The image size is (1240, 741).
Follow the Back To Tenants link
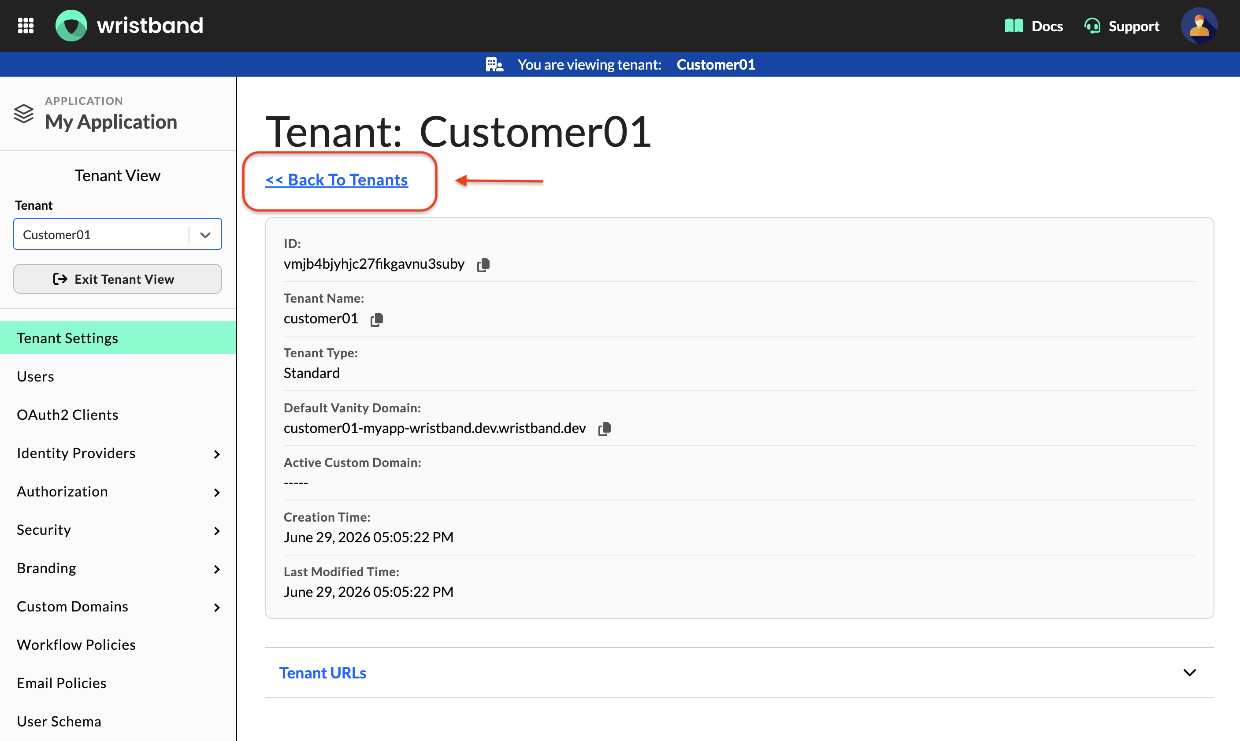(x=337, y=180)
